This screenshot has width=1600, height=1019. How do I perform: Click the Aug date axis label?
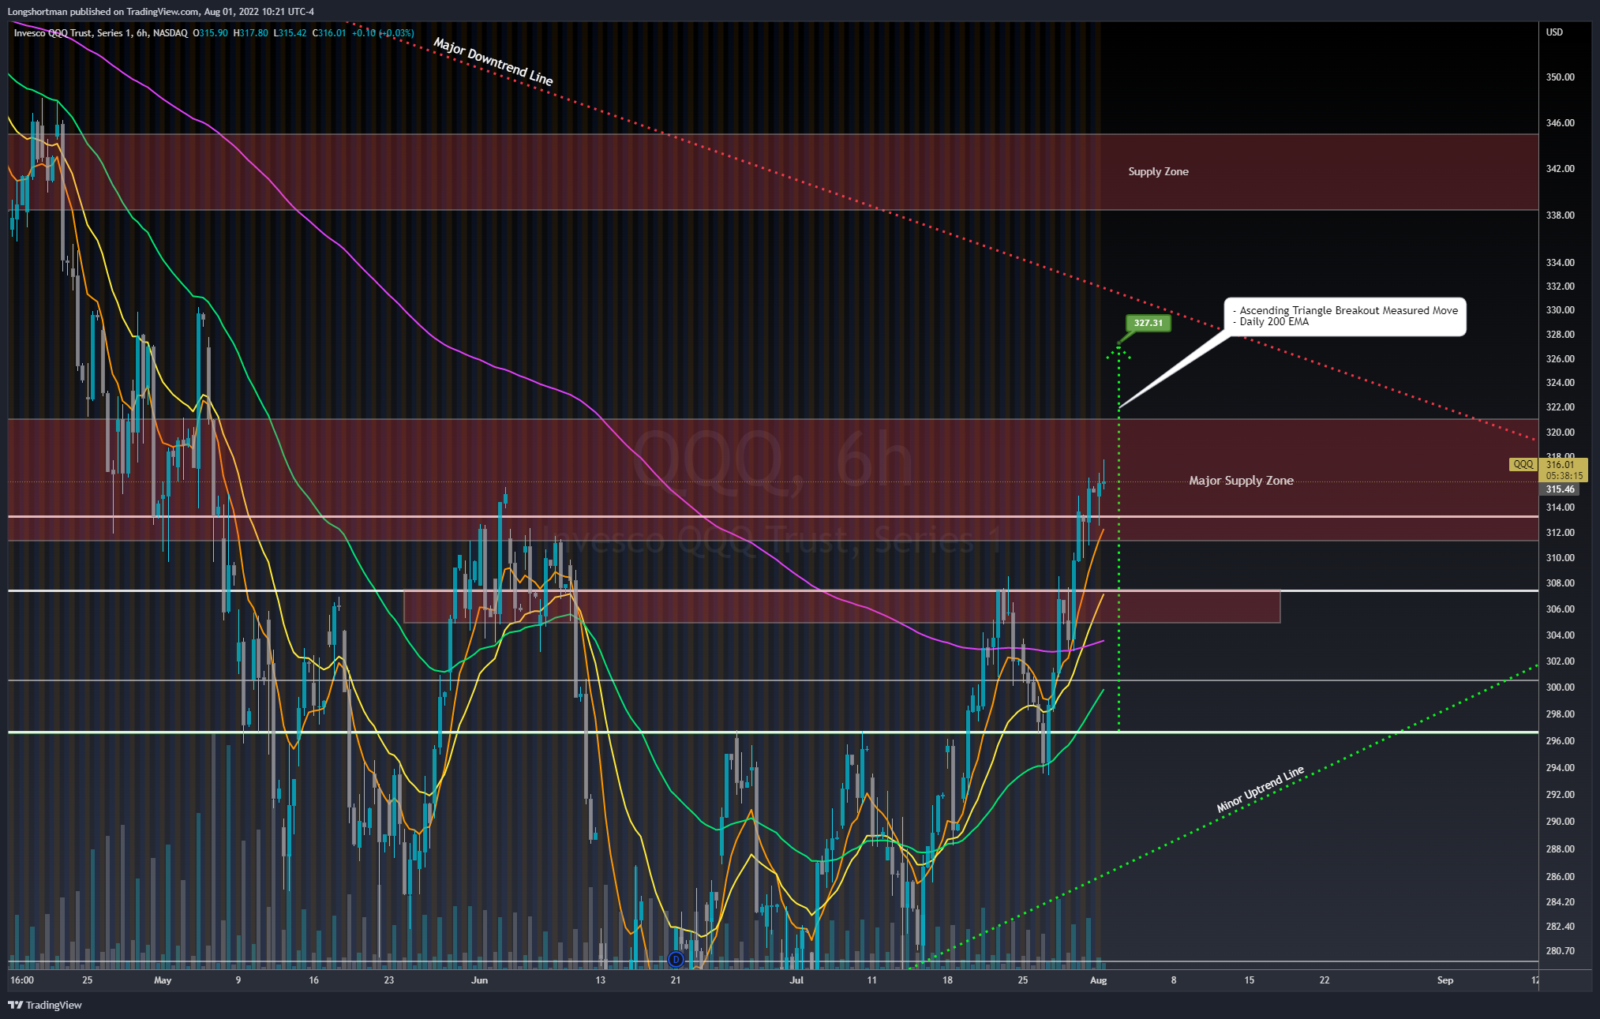(x=1098, y=980)
